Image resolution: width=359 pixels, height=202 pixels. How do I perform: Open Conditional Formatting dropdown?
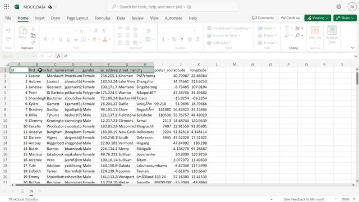(x=229, y=28)
